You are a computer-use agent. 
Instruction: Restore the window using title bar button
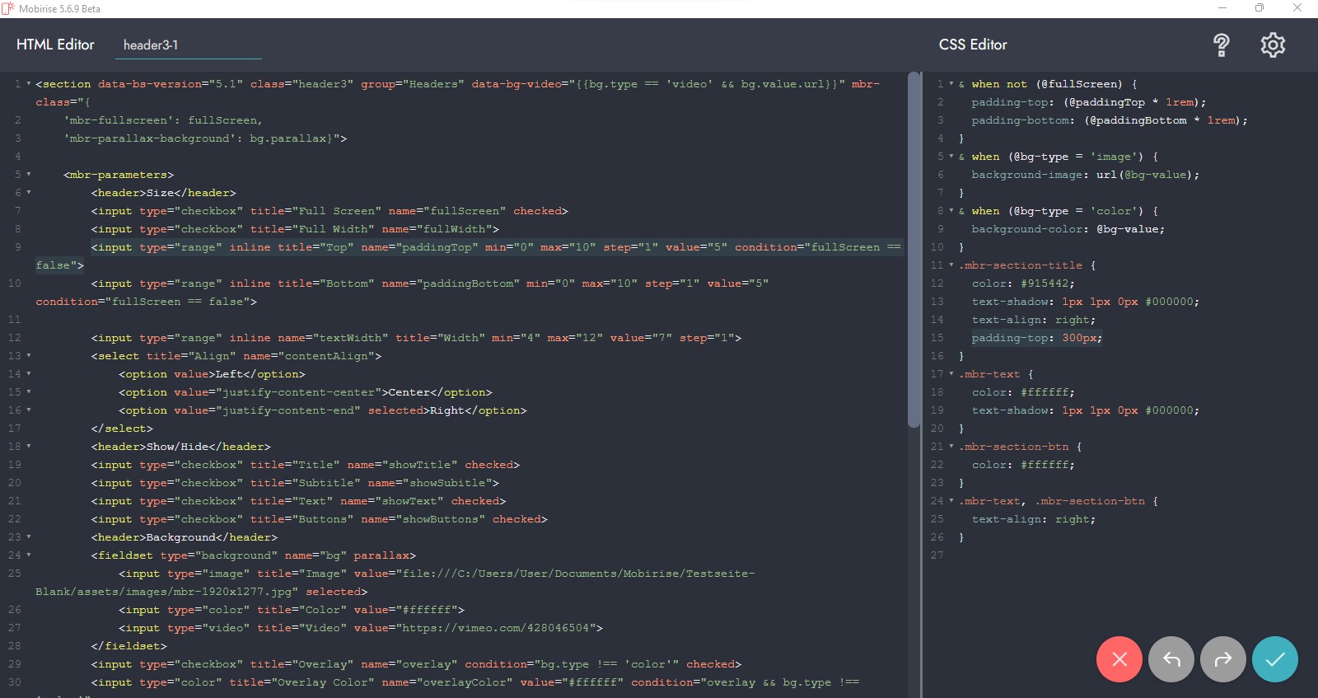tap(1259, 8)
